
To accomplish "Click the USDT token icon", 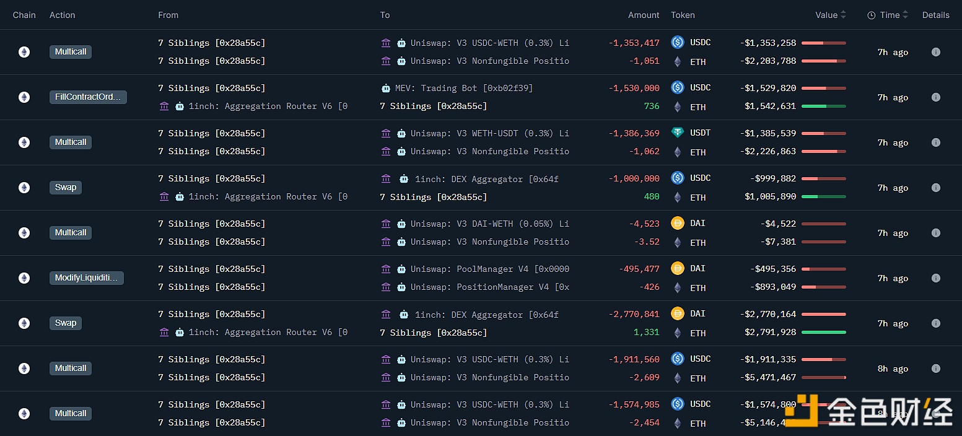I will 677,133.
